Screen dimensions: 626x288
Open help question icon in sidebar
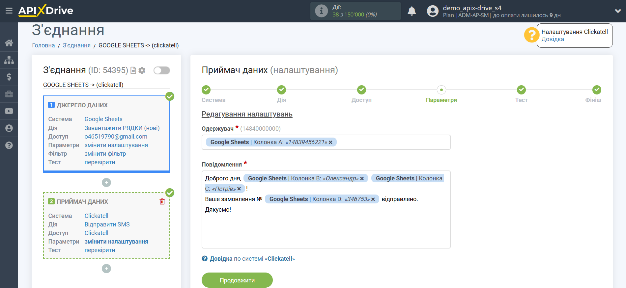9,145
